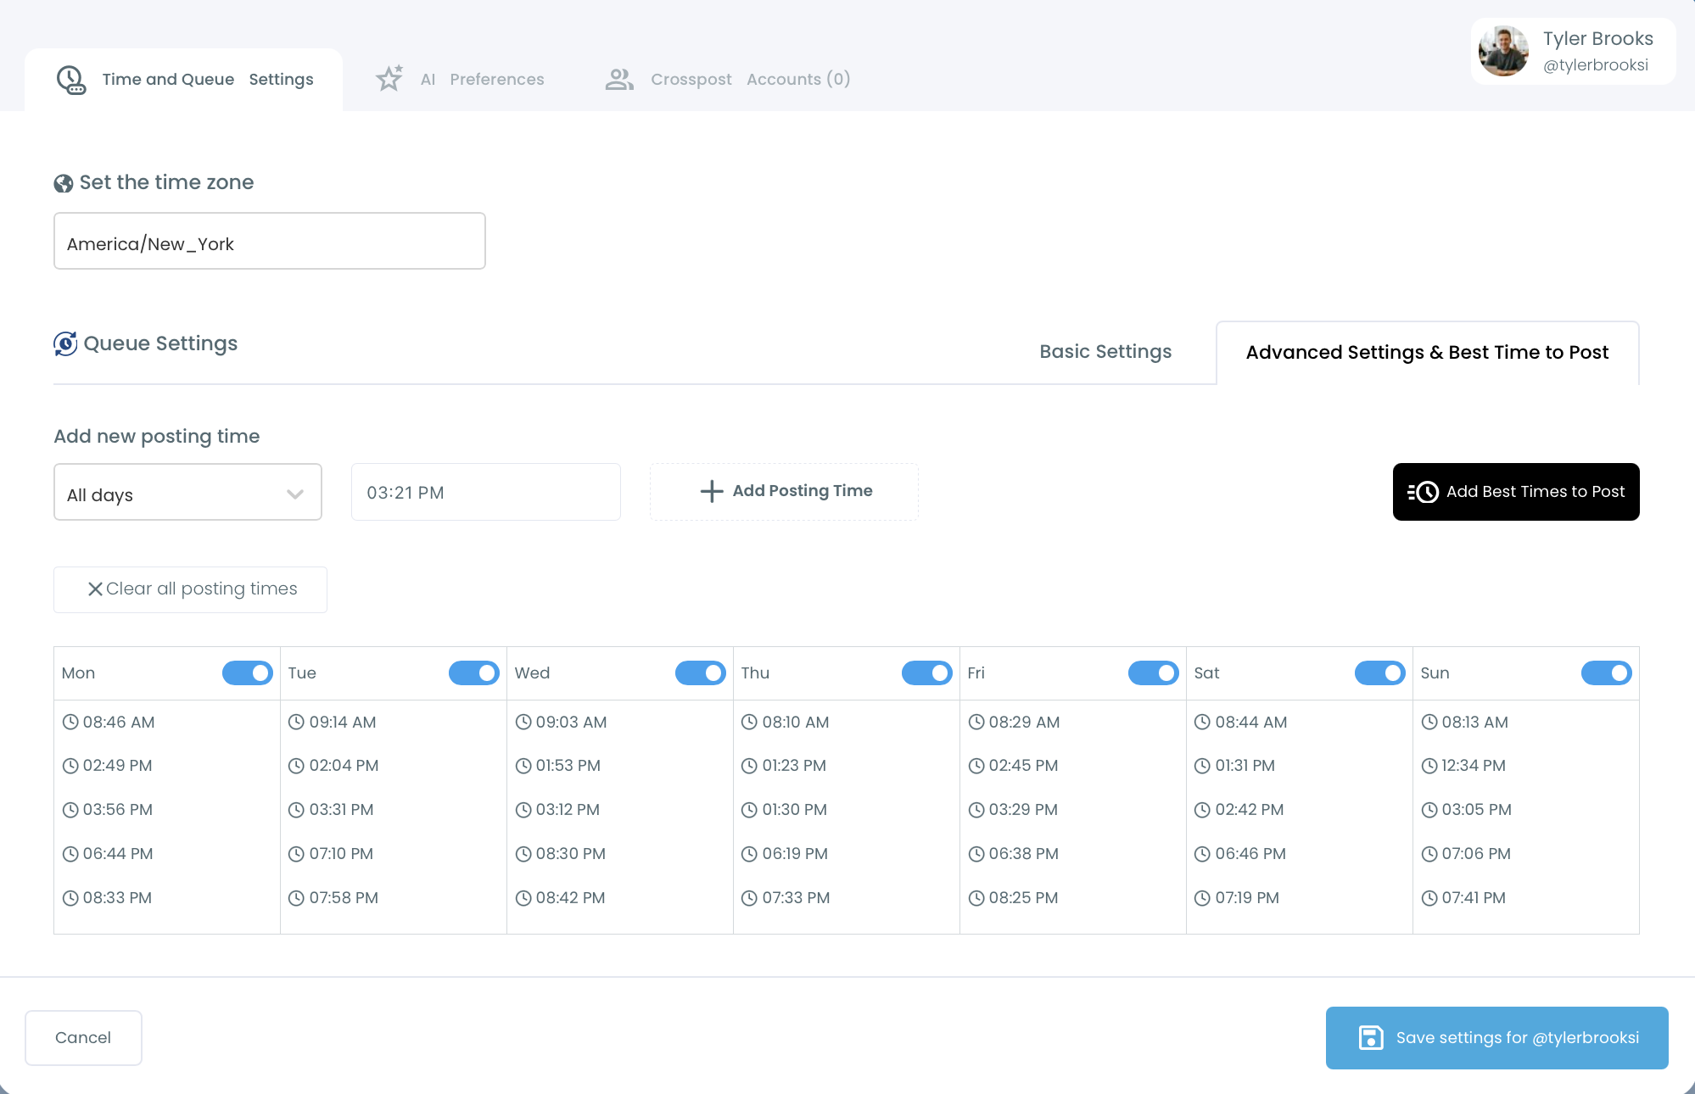Toggle Friday posting off

(1154, 673)
